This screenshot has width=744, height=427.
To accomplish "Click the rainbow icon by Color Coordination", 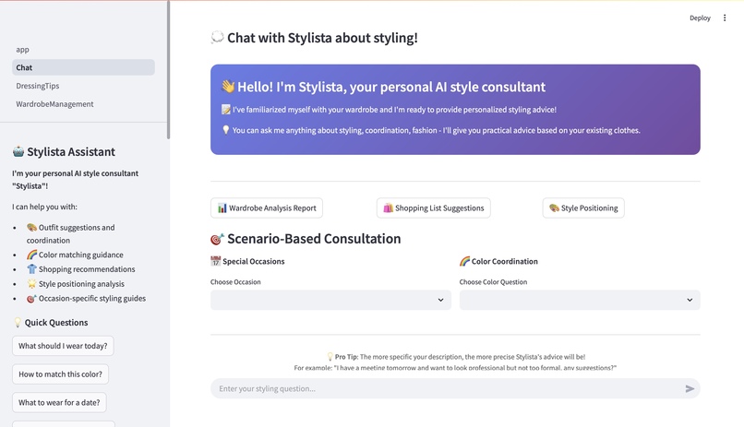I will click(x=464, y=262).
